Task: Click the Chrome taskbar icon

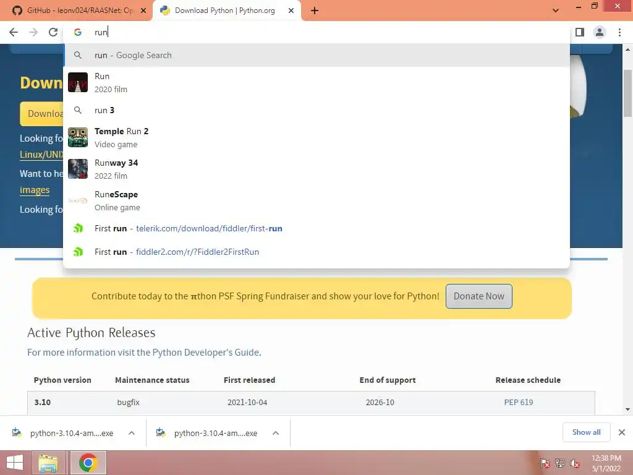Action: click(88, 463)
